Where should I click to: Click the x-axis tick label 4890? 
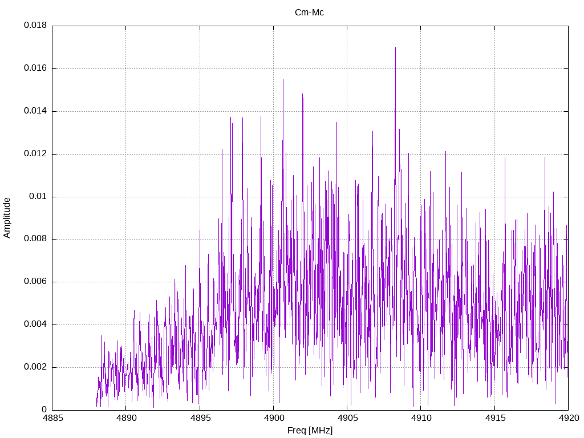[x=126, y=418]
